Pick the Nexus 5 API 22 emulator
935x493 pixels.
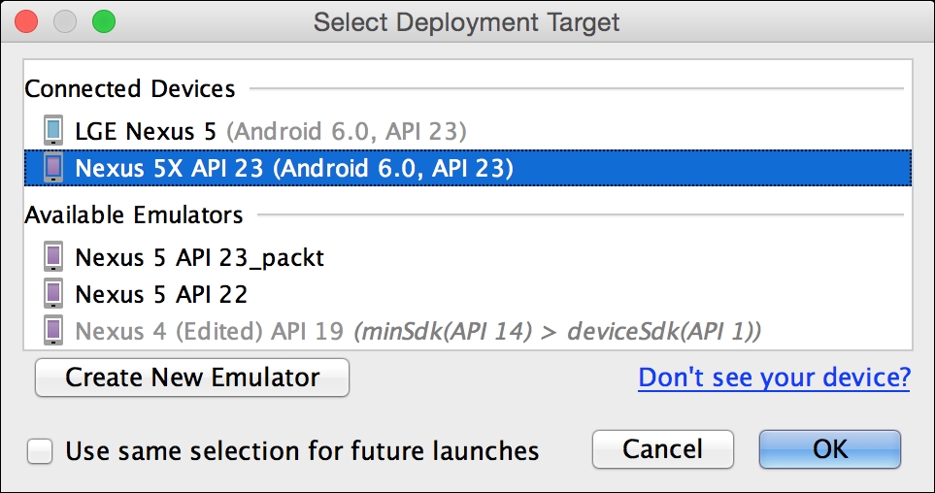click(x=160, y=293)
